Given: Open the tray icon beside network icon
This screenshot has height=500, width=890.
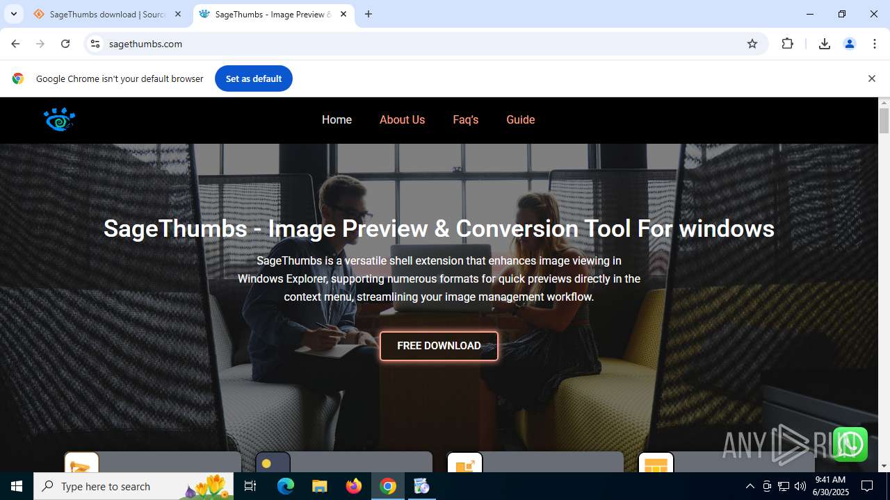Looking at the screenshot, I should click(767, 486).
